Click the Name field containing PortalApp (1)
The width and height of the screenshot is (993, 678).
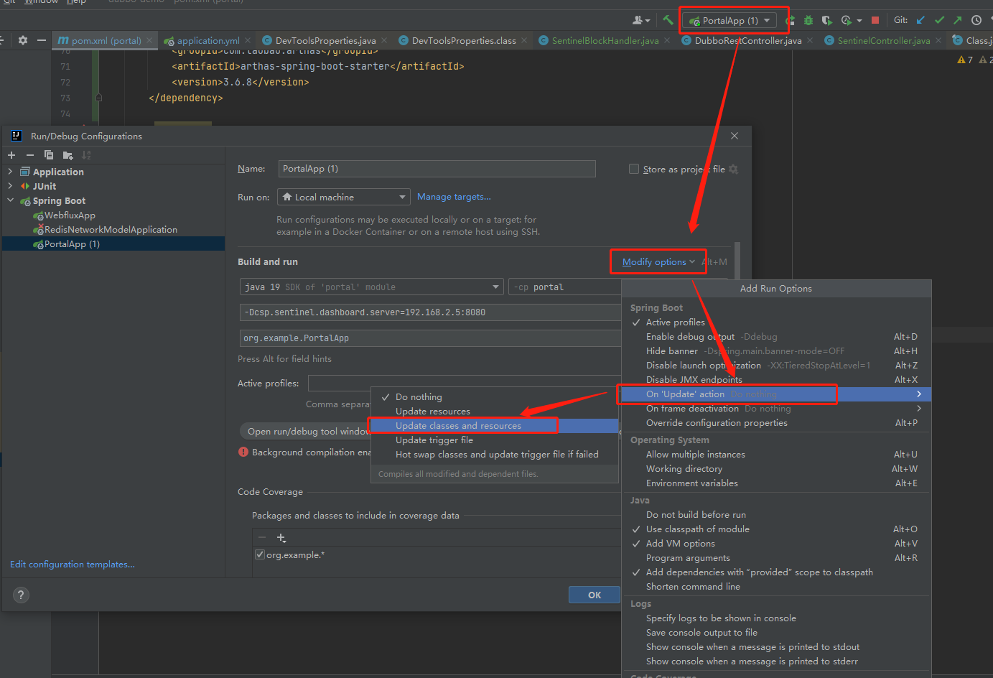[437, 169]
